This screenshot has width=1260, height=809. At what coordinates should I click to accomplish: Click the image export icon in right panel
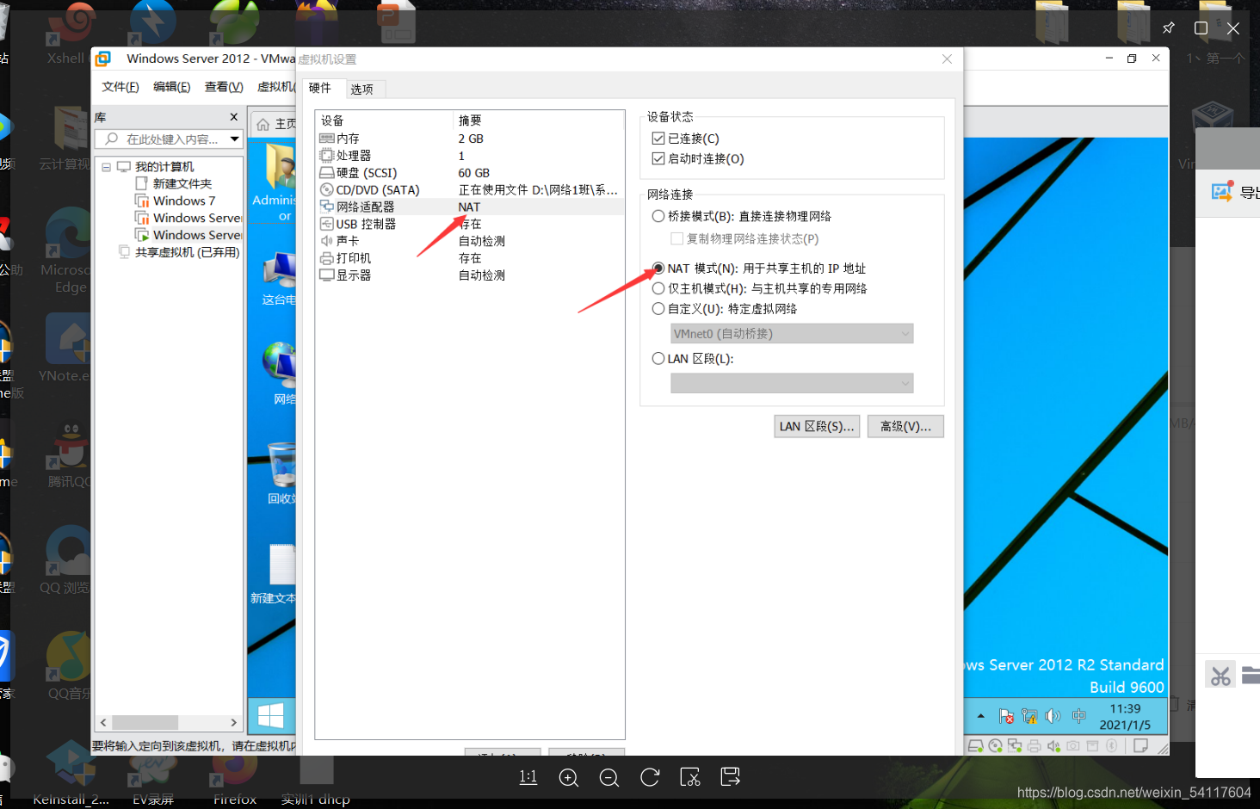coord(1222,192)
